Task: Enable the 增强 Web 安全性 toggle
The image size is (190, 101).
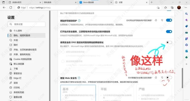Action: pyautogui.click(x=169, y=78)
